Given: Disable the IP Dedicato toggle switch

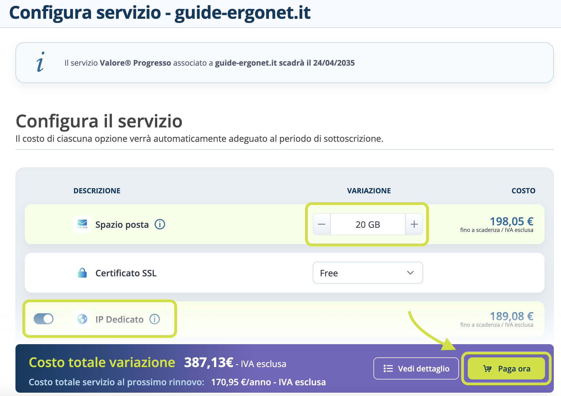Looking at the screenshot, I should tap(44, 319).
